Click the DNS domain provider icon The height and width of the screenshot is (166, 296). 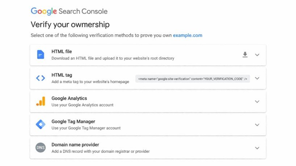pyautogui.click(x=41, y=148)
